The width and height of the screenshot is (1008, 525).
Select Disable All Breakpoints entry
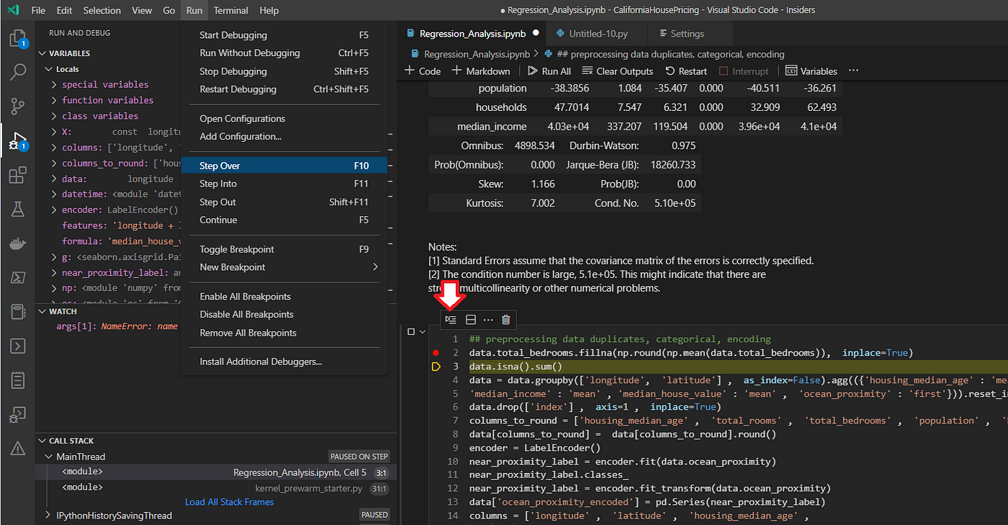pyautogui.click(x=284, y=315)
